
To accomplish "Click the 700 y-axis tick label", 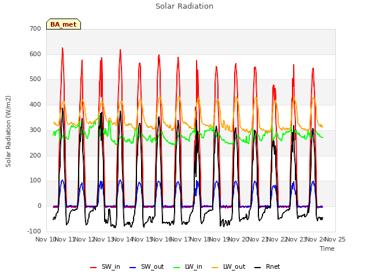I will coord(35,28).
